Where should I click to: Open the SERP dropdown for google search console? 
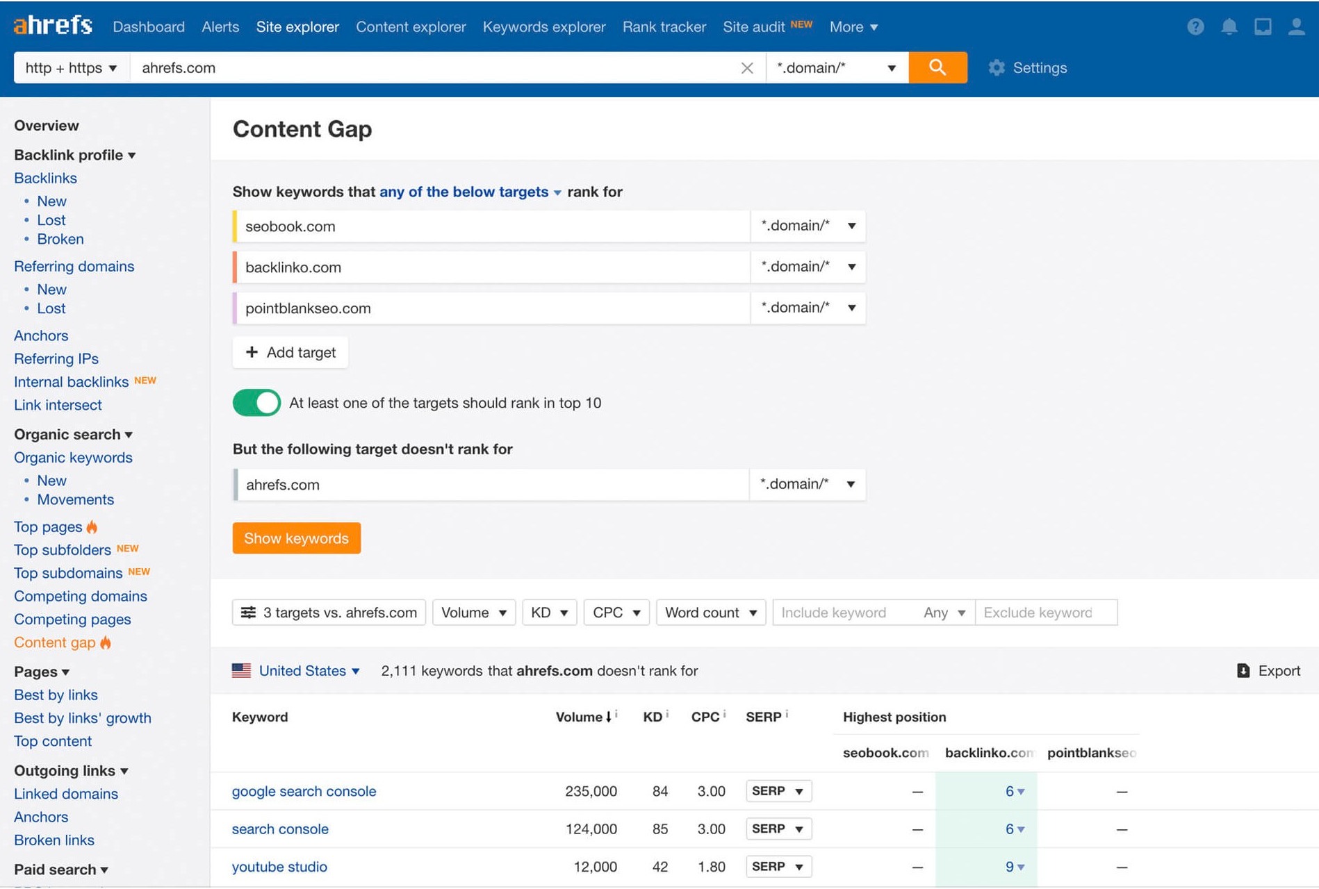click(778, 791)
